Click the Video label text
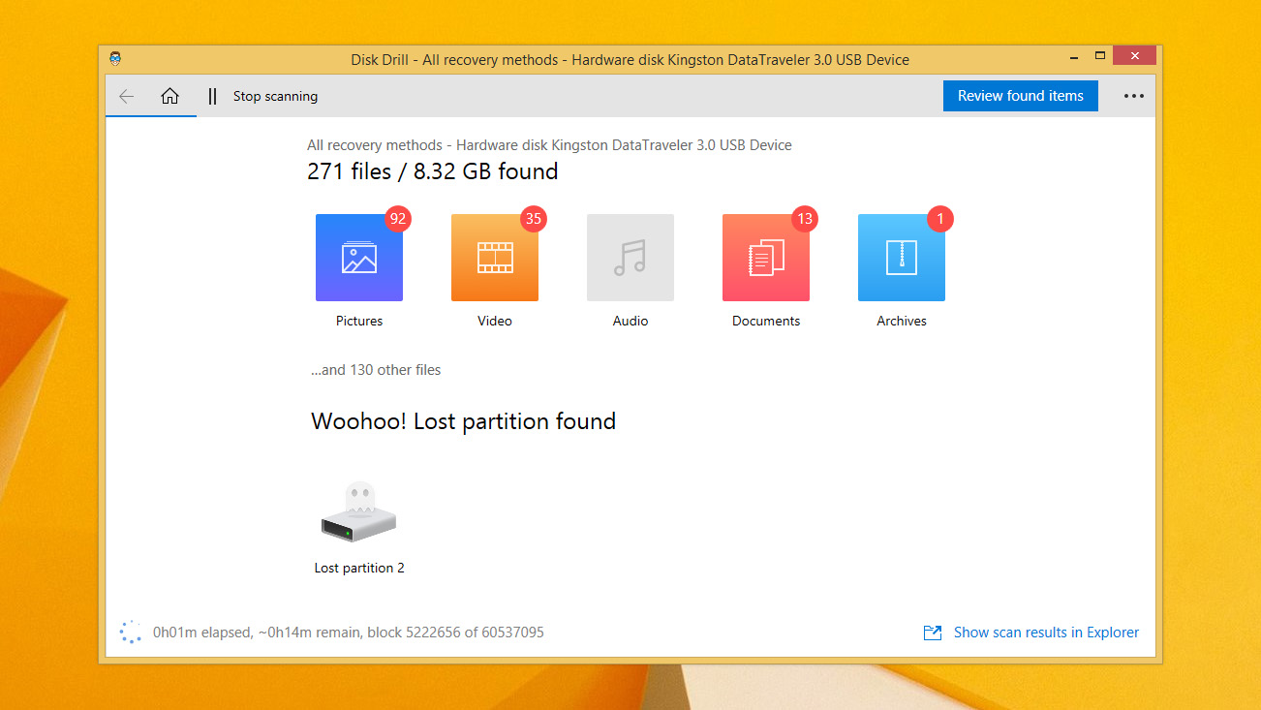The width and height of the screenshot is (1261, 710). (495, 321)
